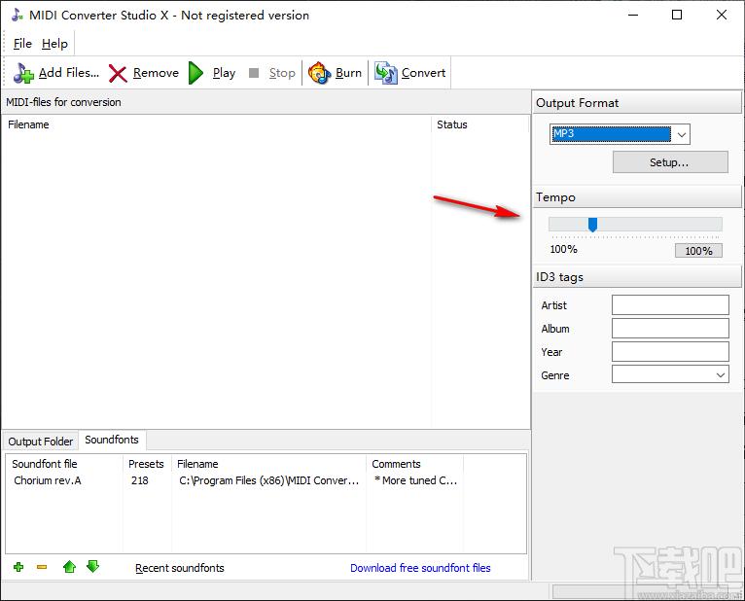Click the Filename column header in the MIDI files list
The height and width of the screenshot is (601, 745).
coord(217,124)
